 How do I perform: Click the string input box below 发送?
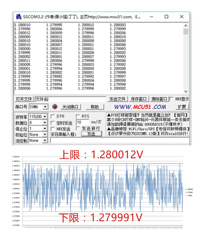coord(120,140)
